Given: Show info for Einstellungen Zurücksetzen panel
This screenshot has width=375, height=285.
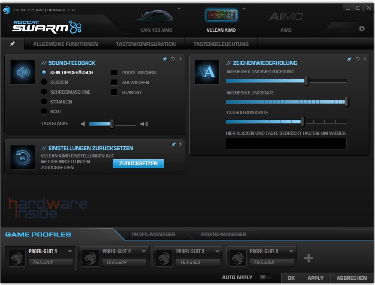Looking at the screenshot, I should point(180,144).
